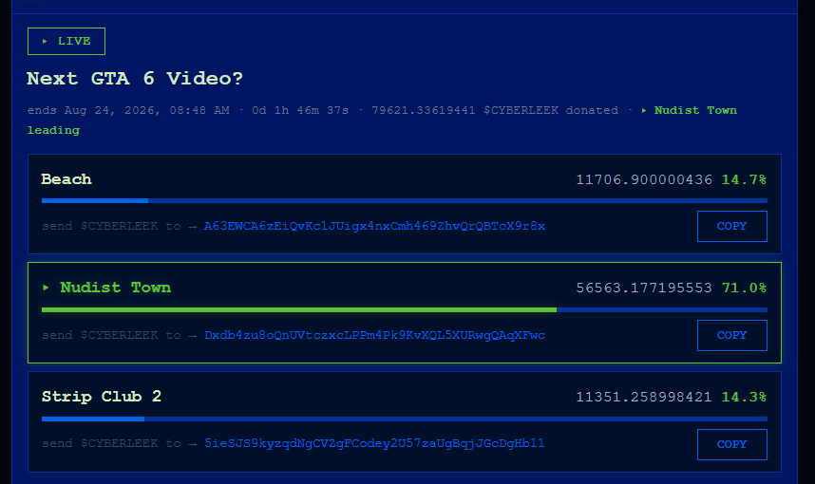Click the 56563.177195553 amount

[644, 288]
